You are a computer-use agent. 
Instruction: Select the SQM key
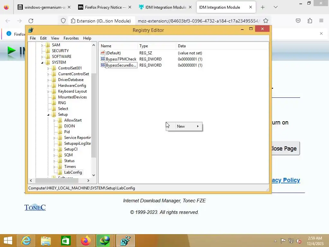[68, 155]
